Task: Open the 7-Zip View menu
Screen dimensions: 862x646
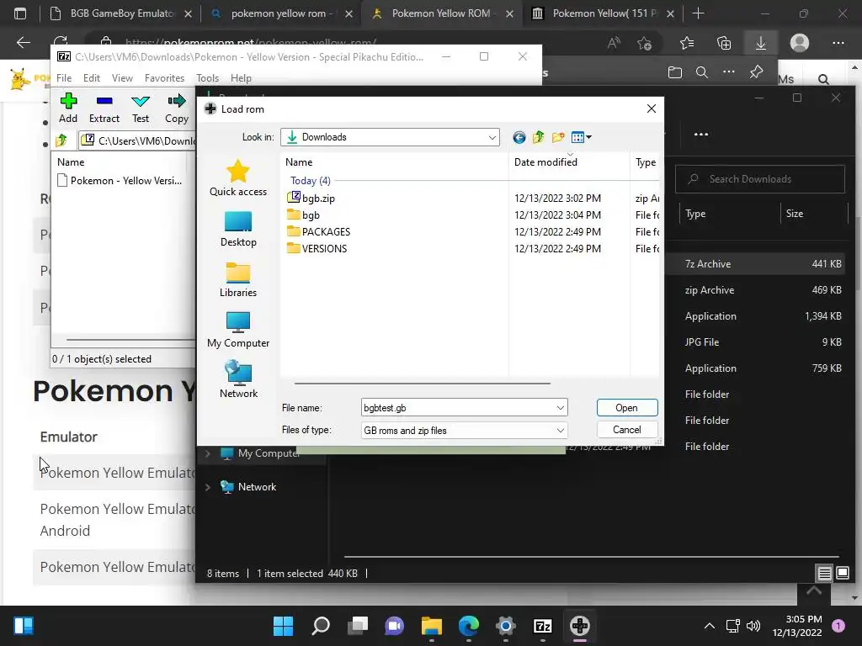Action: coord(122,78)
